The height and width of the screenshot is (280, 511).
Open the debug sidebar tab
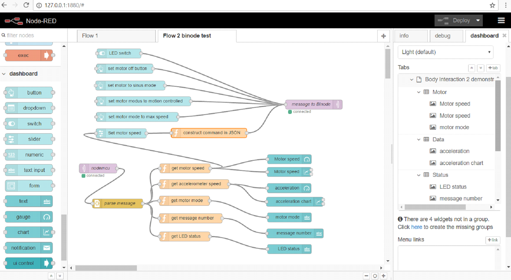tap(446, 36)
